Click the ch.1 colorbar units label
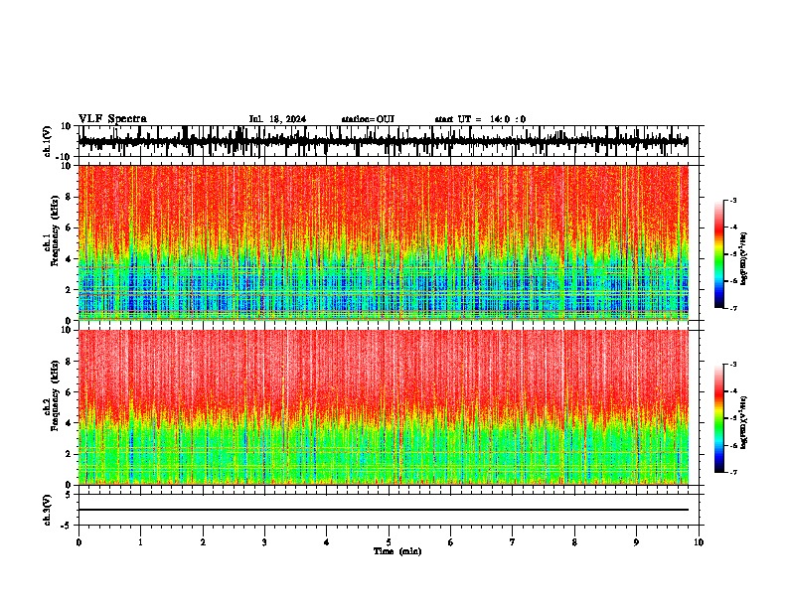The width and height of the screenshot is (787, 608). (x=744, y=259)
